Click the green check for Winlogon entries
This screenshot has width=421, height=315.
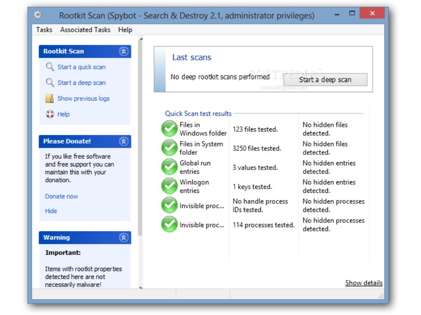click(x=169, y=186)
